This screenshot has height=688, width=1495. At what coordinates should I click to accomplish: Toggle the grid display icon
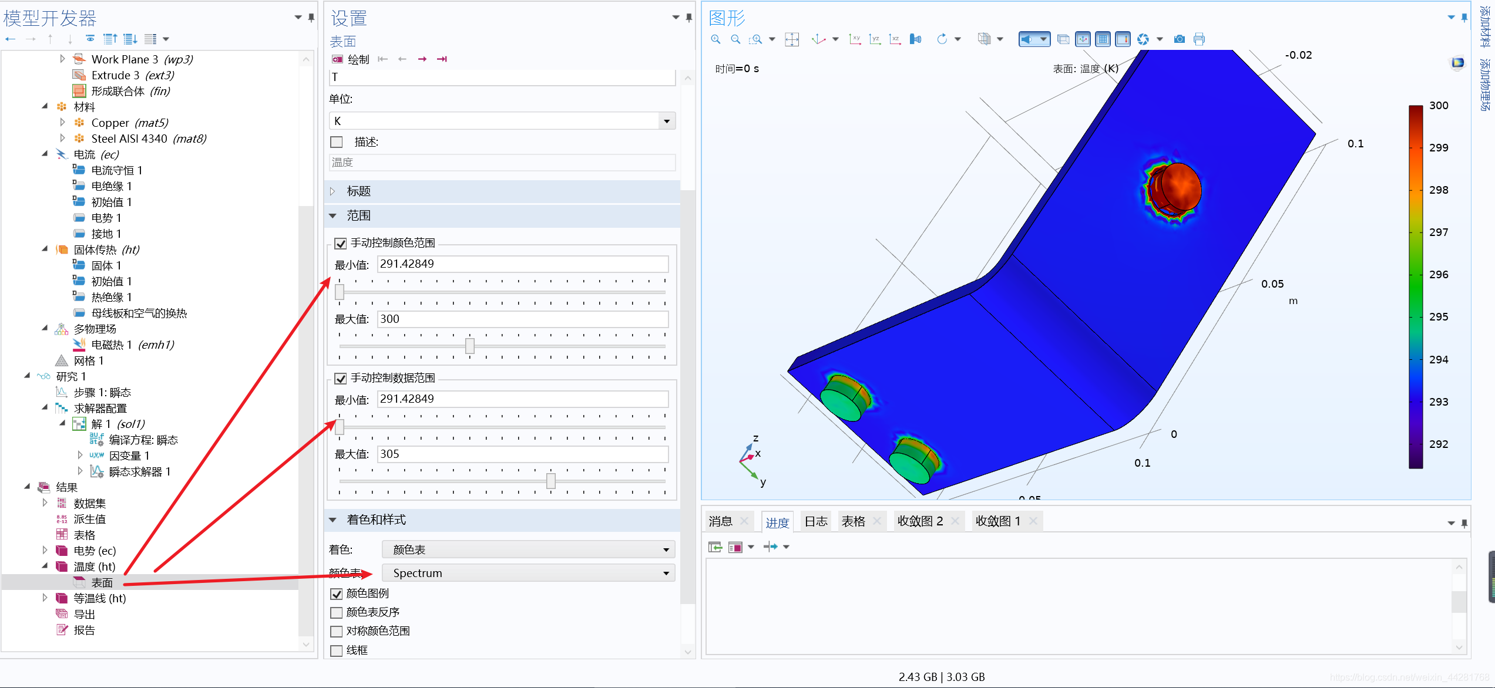click(x=1103, y=39)
